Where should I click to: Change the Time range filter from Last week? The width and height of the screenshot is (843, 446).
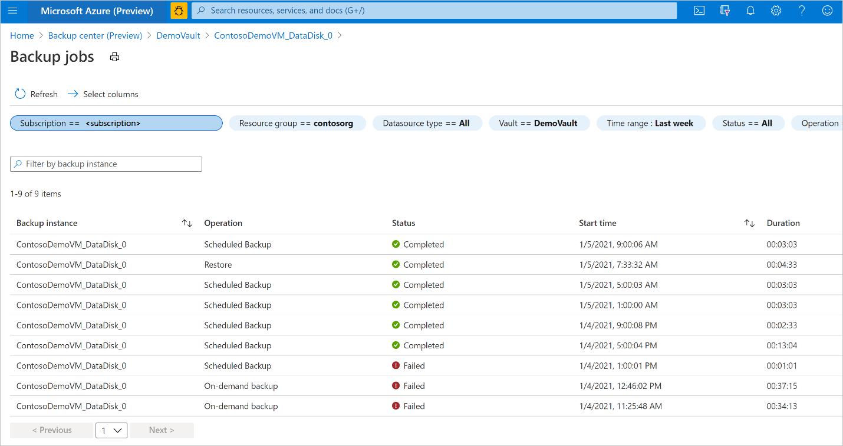651,123
